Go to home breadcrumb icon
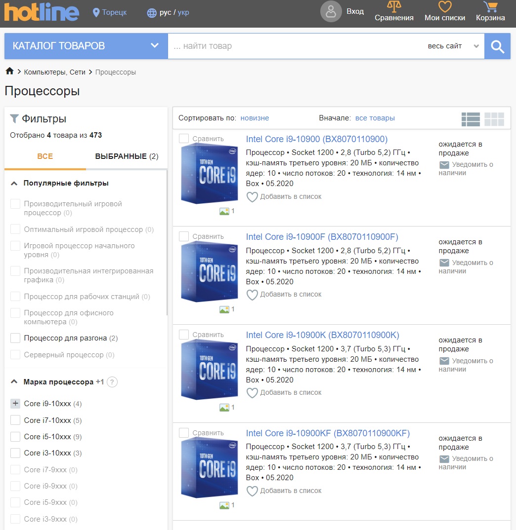516x530 pixels. [x=9, y=71]
